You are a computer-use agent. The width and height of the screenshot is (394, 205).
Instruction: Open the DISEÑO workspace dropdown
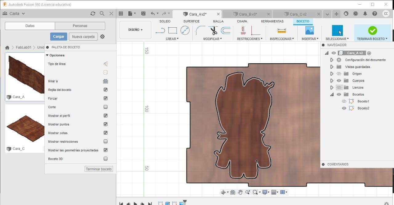click(135, 30)
